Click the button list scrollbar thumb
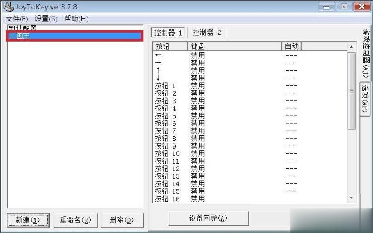 351,91
